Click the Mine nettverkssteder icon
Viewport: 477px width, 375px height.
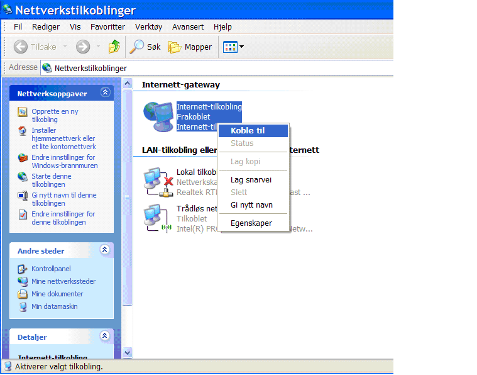click(x=23, y=281)
